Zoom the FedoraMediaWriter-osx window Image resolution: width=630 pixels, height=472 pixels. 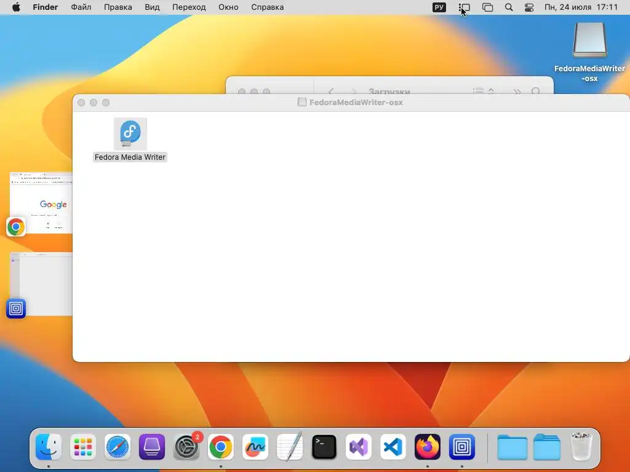[x=106, y=103]
